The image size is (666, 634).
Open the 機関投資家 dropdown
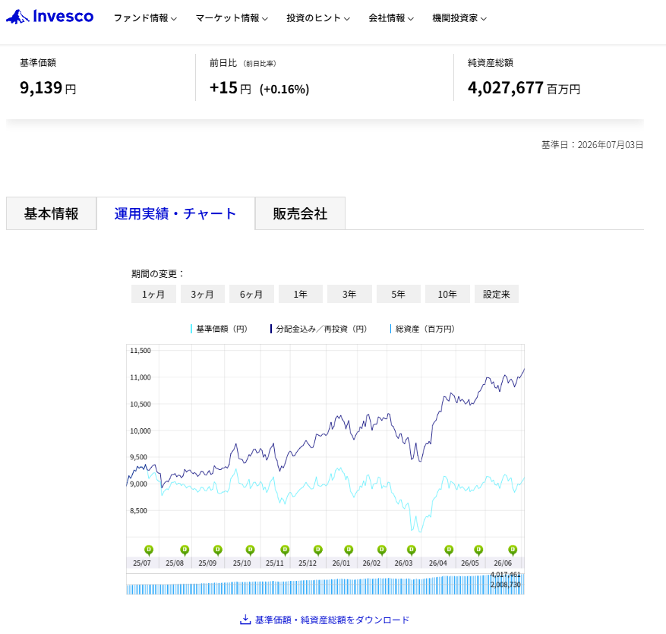pos(459,17)
